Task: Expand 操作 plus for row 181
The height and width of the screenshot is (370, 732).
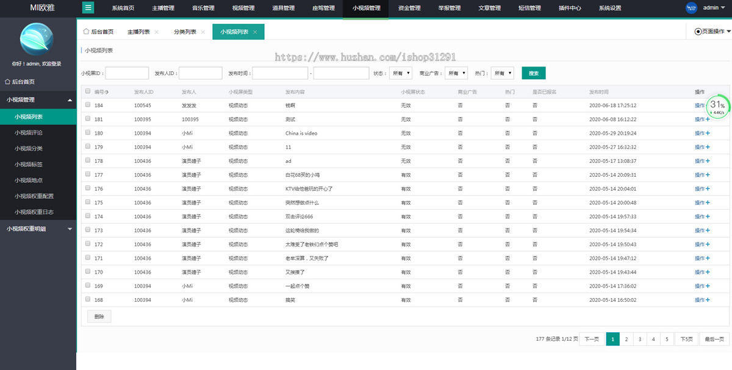Action: 708,119
